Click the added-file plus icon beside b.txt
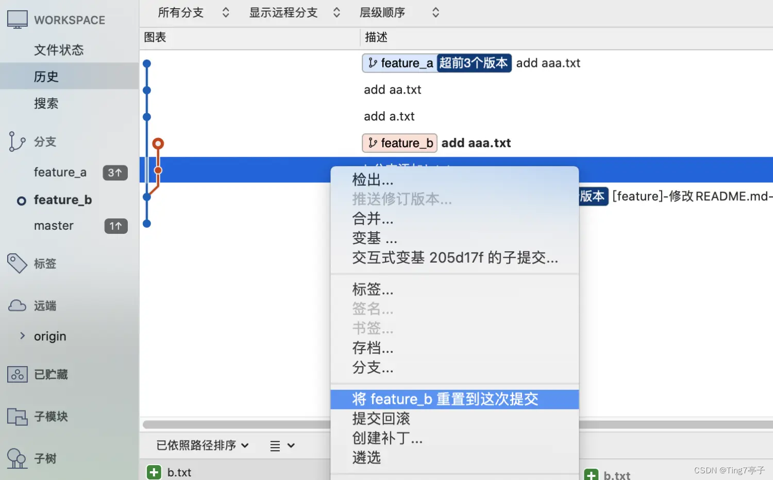Screen dimensions: 773x480 coord(154,472)
